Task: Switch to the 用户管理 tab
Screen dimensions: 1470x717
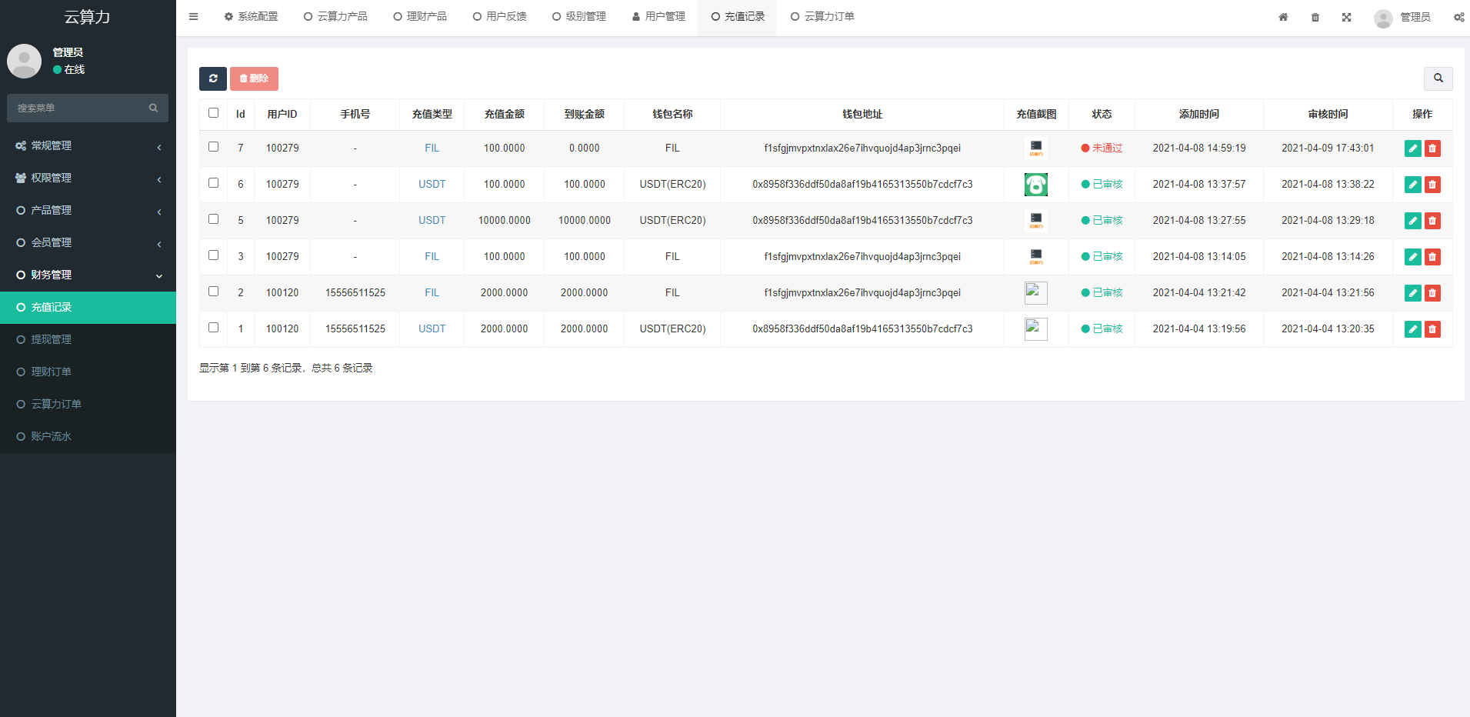Action: coord(658,17)
